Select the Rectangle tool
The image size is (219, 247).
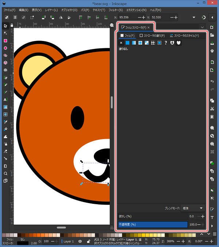click(x=5, y=41)
